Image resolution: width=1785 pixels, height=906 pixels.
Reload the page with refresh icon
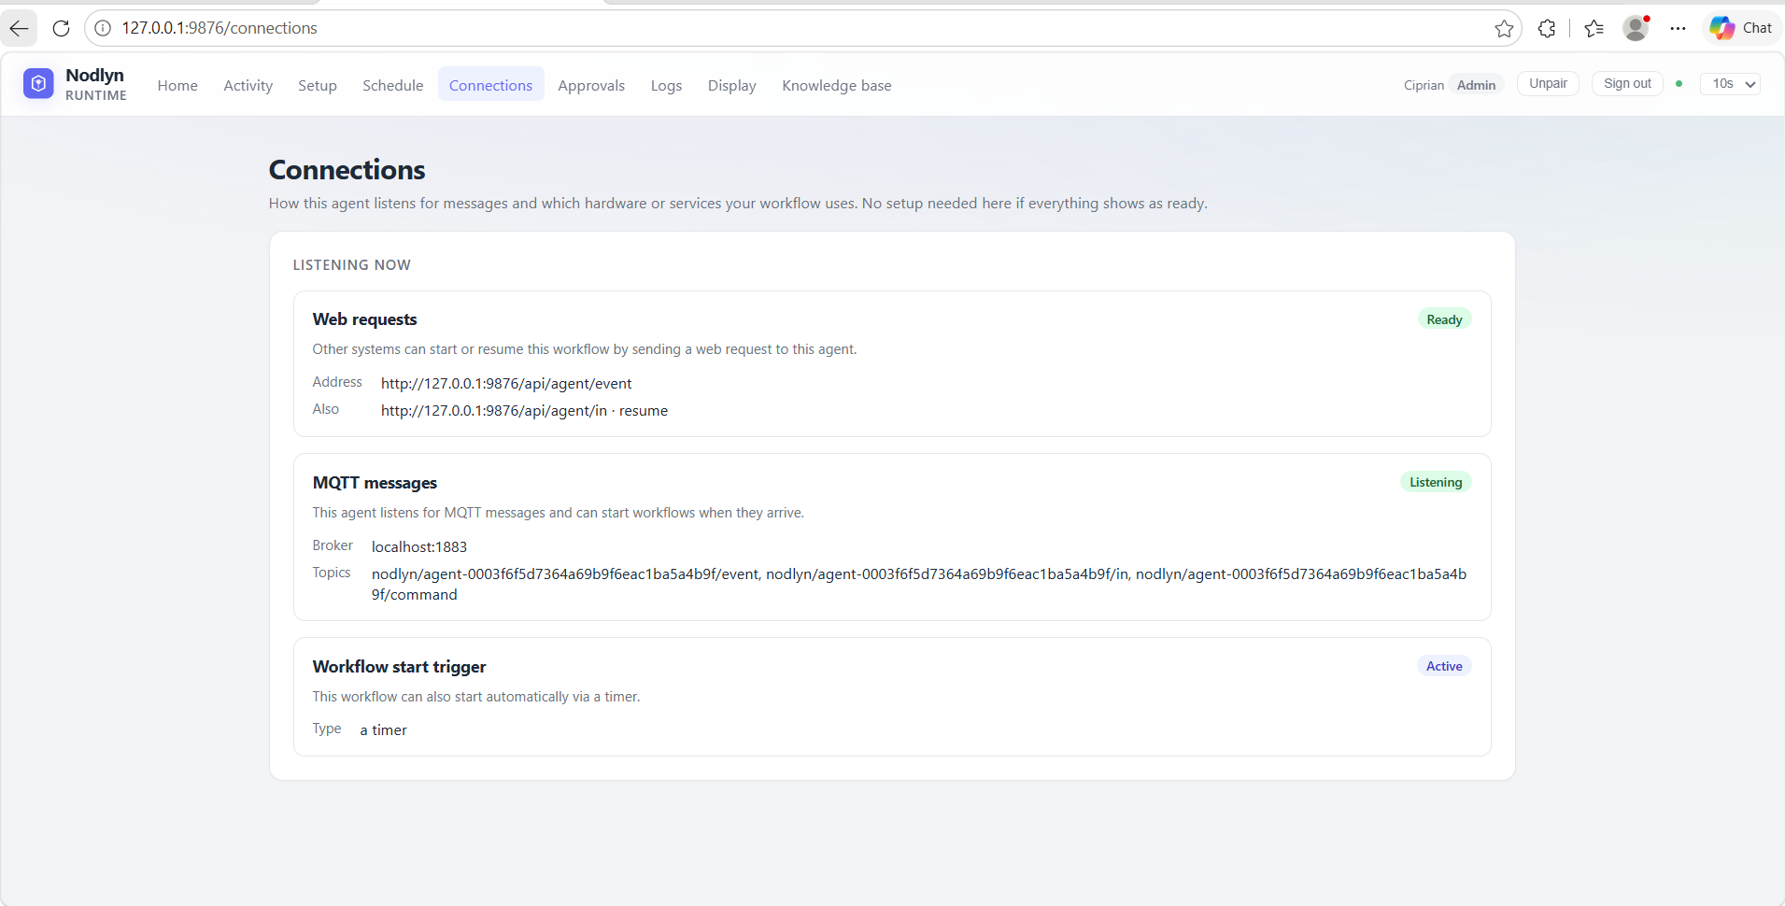tap(61, 28)
